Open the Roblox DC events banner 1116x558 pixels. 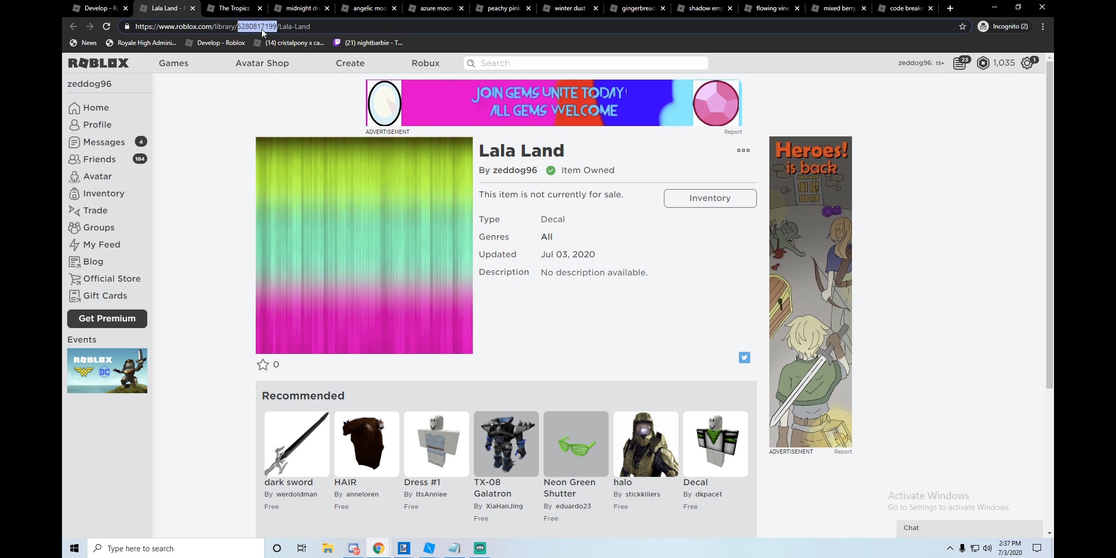pos(107,371)
